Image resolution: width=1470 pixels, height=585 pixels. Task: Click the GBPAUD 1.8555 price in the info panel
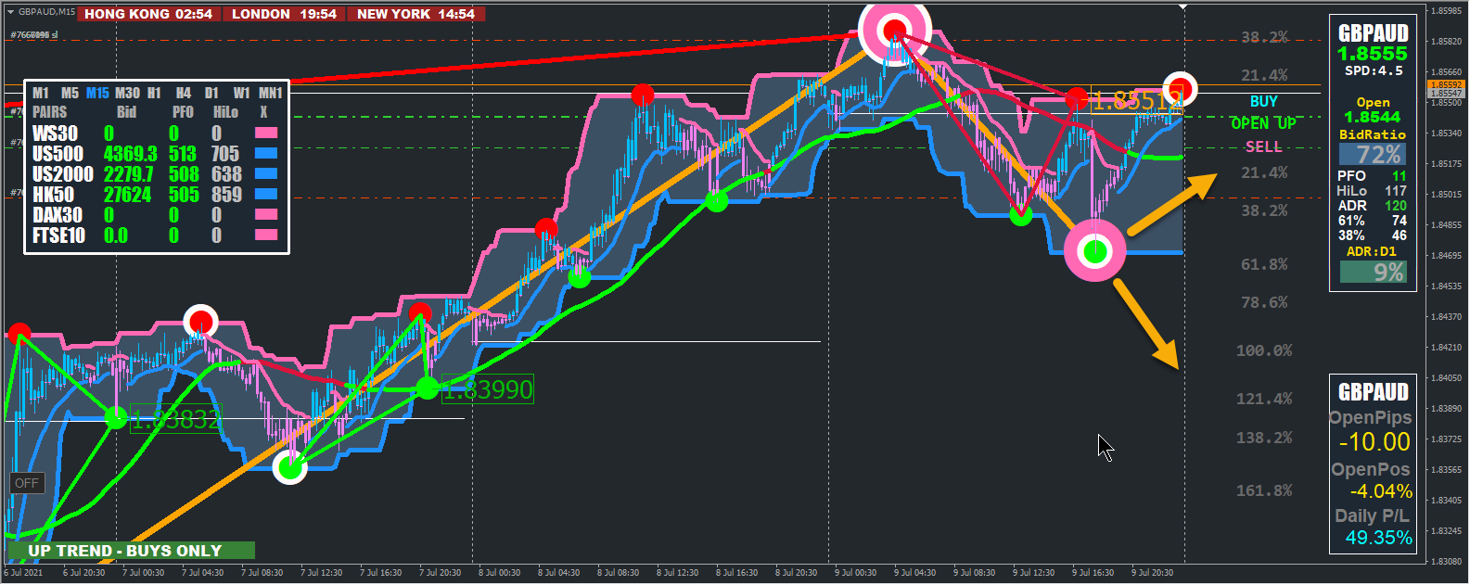pos(1373,54)
